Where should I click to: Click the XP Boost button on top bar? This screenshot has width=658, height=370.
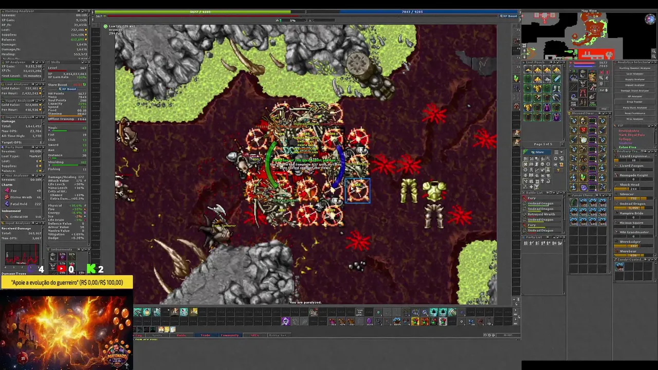508,16
